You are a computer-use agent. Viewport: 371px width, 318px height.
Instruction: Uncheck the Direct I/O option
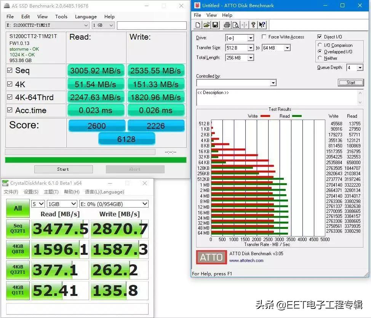[x=319, y=37]
